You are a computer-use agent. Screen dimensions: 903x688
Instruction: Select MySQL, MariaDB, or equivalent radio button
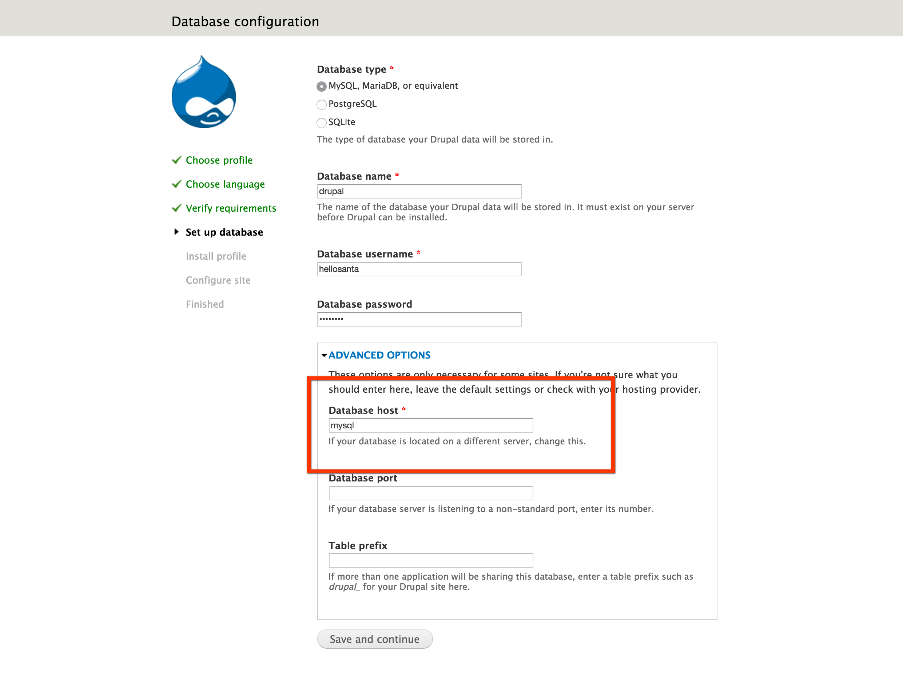pyautogui.click(x=322, y=87)
